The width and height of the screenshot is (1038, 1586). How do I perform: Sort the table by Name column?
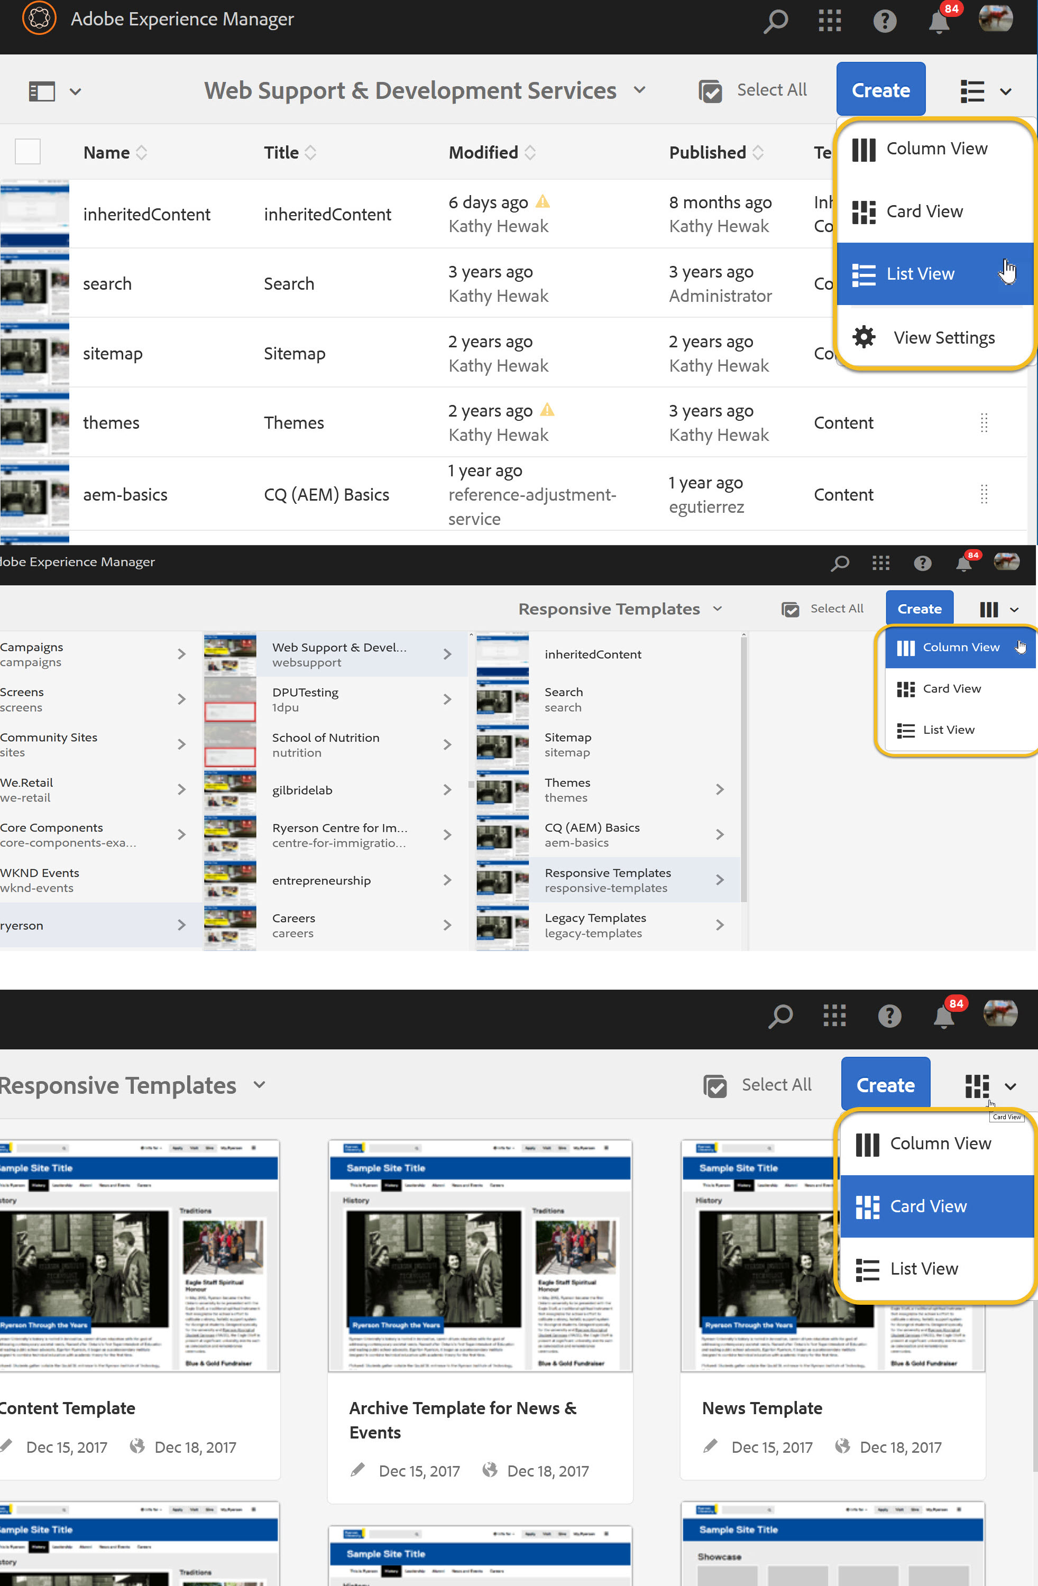(115, 153)
